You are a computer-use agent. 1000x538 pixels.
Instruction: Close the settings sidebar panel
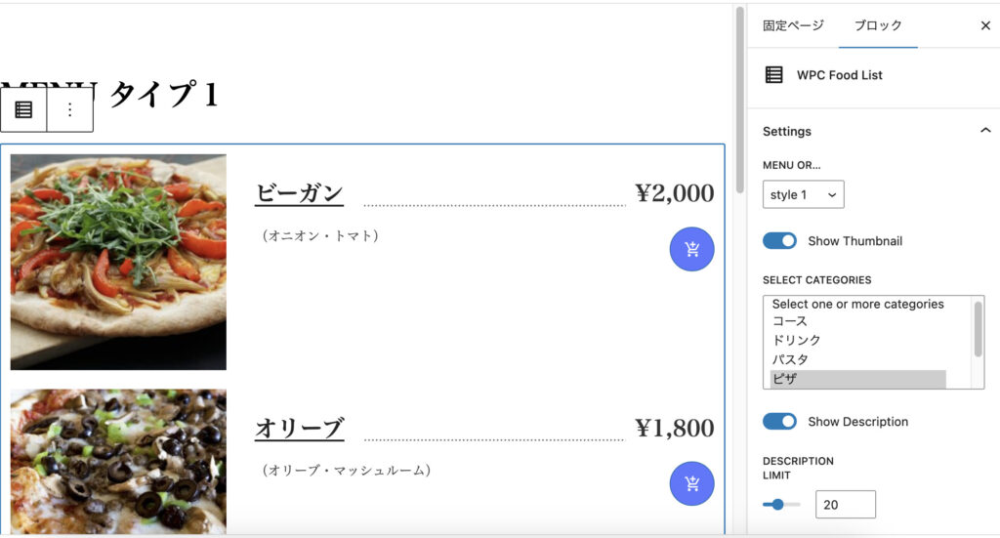[x=984, y=25]
